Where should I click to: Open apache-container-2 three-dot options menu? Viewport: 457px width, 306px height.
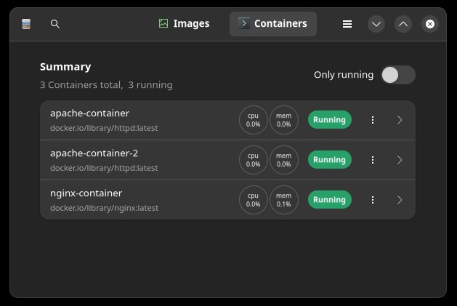pyautogui.click(x=373, y=160)
